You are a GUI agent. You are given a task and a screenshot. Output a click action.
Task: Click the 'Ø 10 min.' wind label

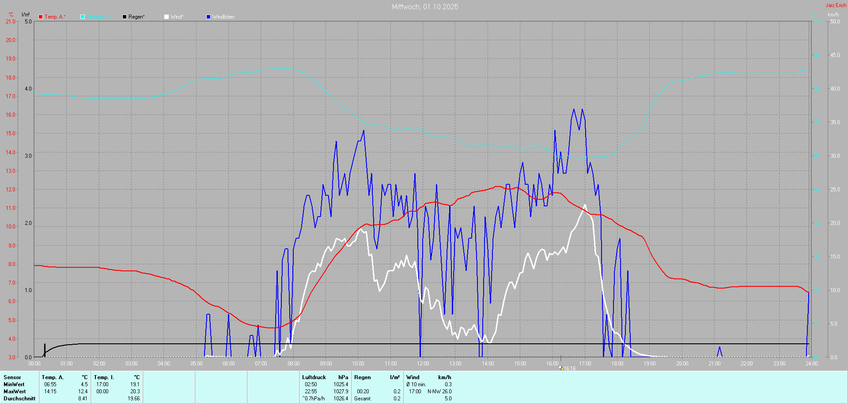416,384
